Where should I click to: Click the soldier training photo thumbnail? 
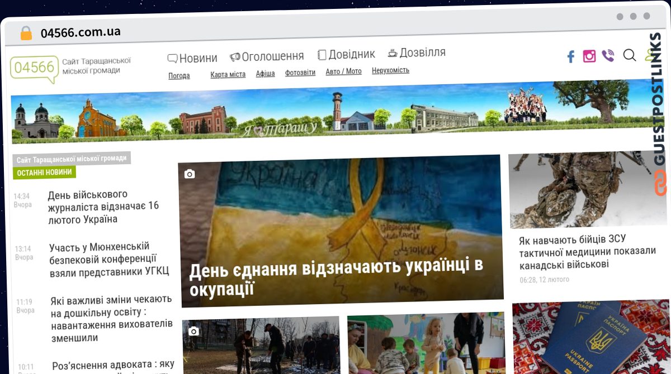(x=588, y=189)
